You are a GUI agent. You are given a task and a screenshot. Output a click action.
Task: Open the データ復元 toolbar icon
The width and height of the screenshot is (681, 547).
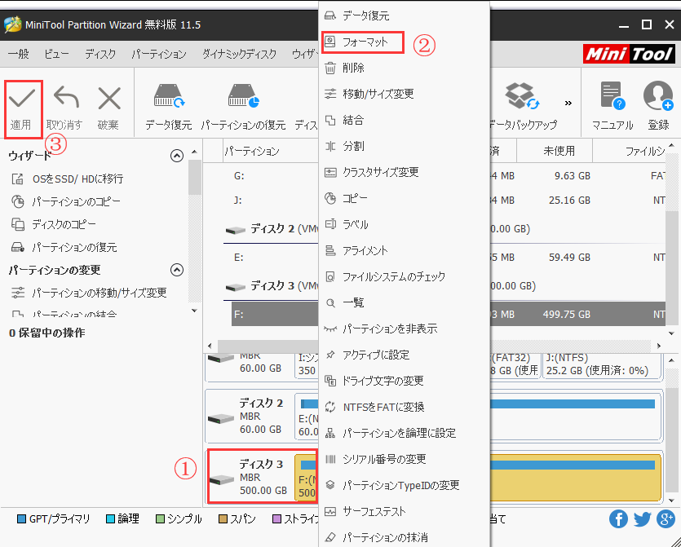tap(168, 98)
